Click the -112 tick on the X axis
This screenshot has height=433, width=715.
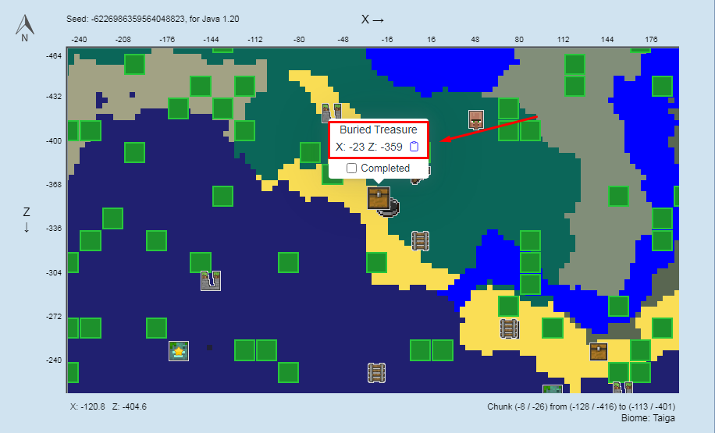pos(255,40)
